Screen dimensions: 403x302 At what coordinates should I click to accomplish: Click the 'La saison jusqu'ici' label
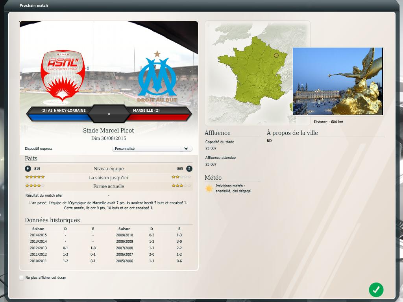[x=109, y=178]
